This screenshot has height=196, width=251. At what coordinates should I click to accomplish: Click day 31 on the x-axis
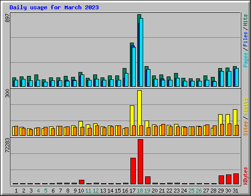tap(235, 191)
